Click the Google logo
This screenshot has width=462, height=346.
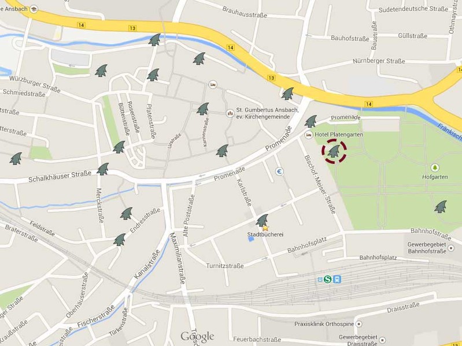coord(197,337)
